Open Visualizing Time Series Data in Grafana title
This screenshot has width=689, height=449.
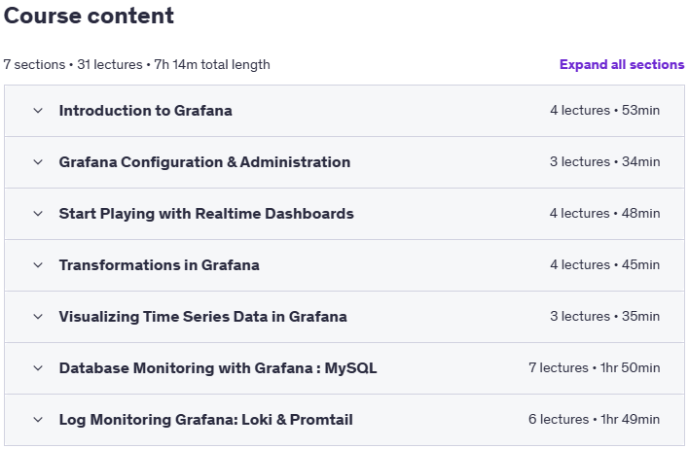(203, 317)
